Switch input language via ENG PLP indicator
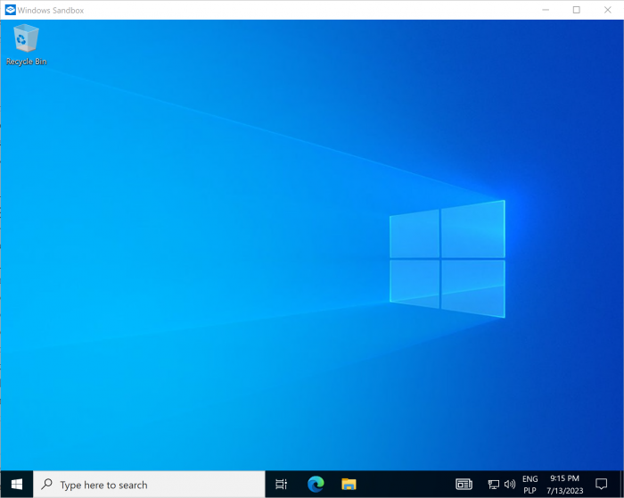The image size is (624, 498). pos(530,485)
